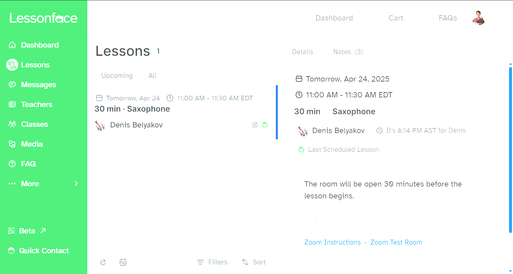Select the All lessons tab
Viewport: 513px width, 274px height.
(152, 76)
